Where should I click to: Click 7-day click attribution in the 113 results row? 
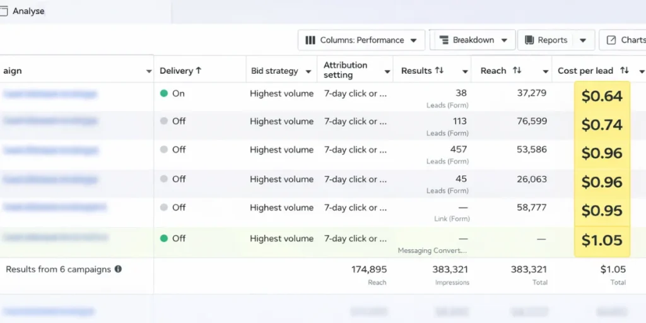355,121
